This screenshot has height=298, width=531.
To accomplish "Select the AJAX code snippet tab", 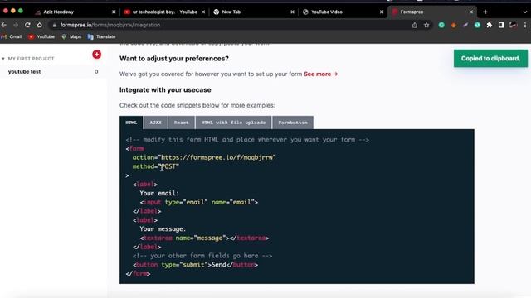I will [155, 123].
